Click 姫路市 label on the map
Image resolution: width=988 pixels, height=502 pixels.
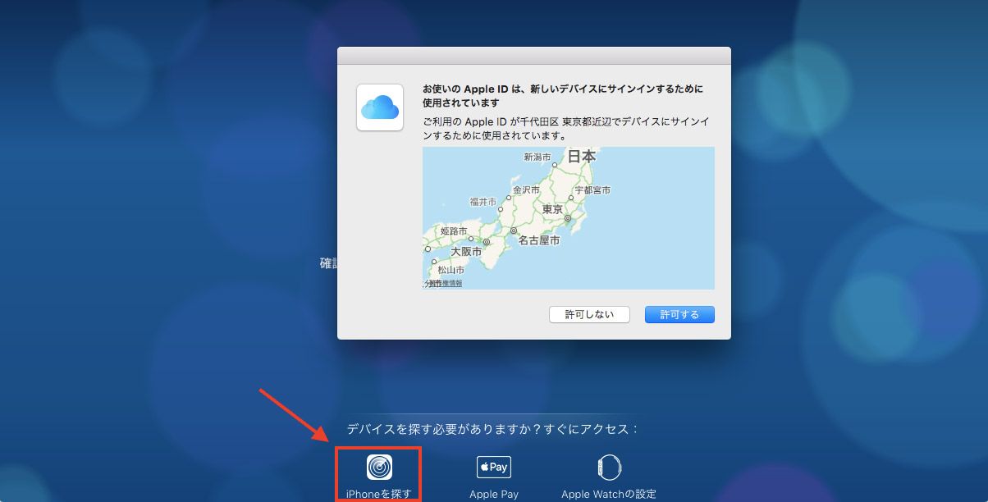454,231
